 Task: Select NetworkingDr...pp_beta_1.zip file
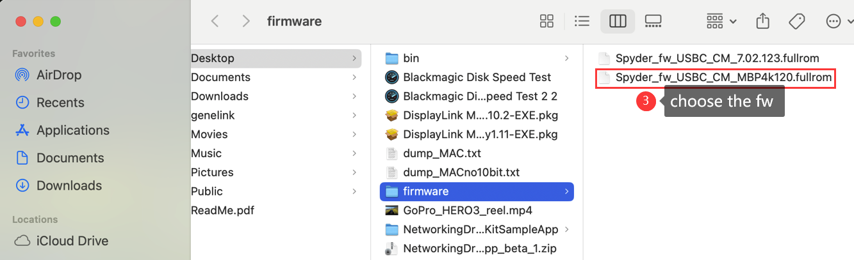pyautogui.click(x=477, y=249)
